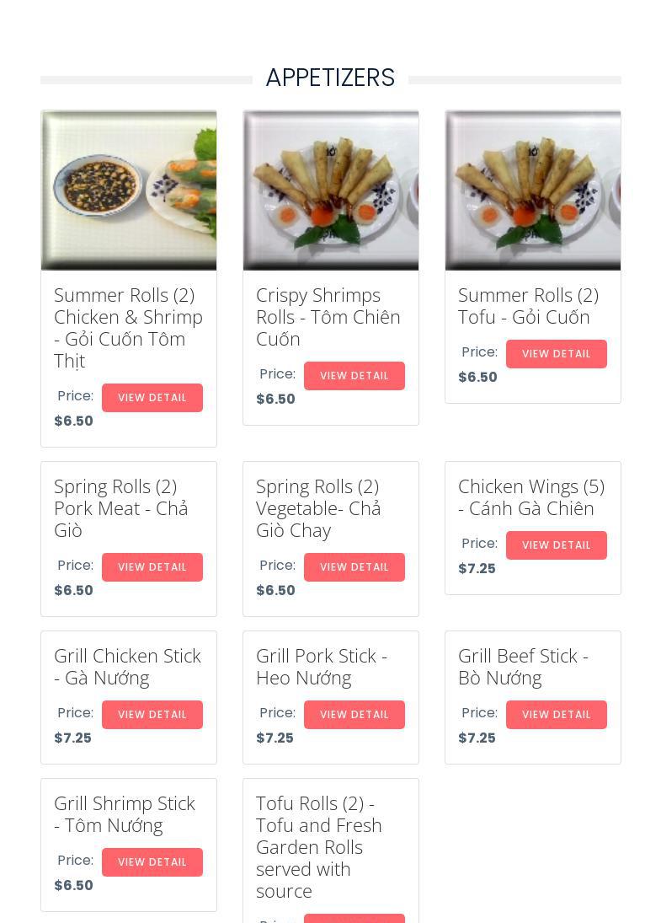This screenshot has height=923, width=661.
Task: Open the Spring Rolls Vegetable - Chả Giò Chay title
Action: point(318,508)
